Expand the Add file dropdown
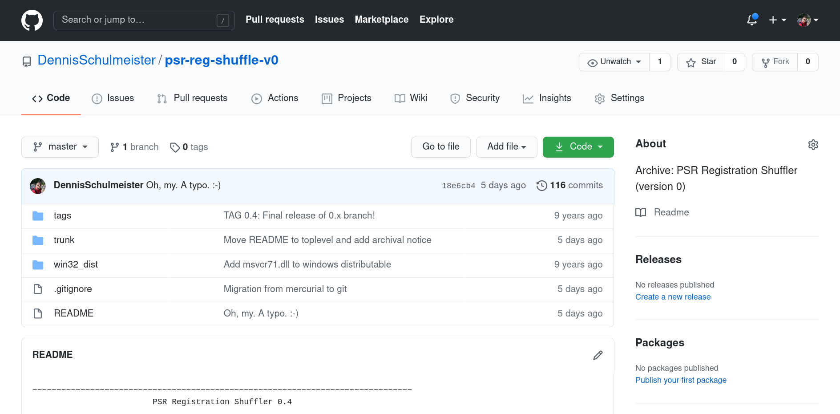 (x=507, y=147)
